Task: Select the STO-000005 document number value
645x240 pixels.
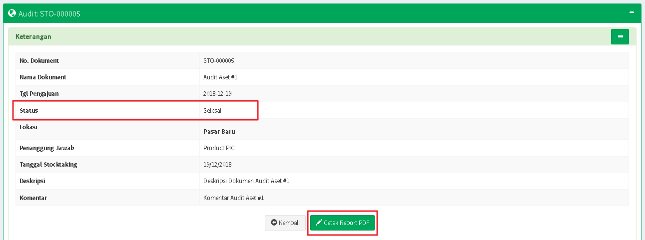Action: point(219,61)
